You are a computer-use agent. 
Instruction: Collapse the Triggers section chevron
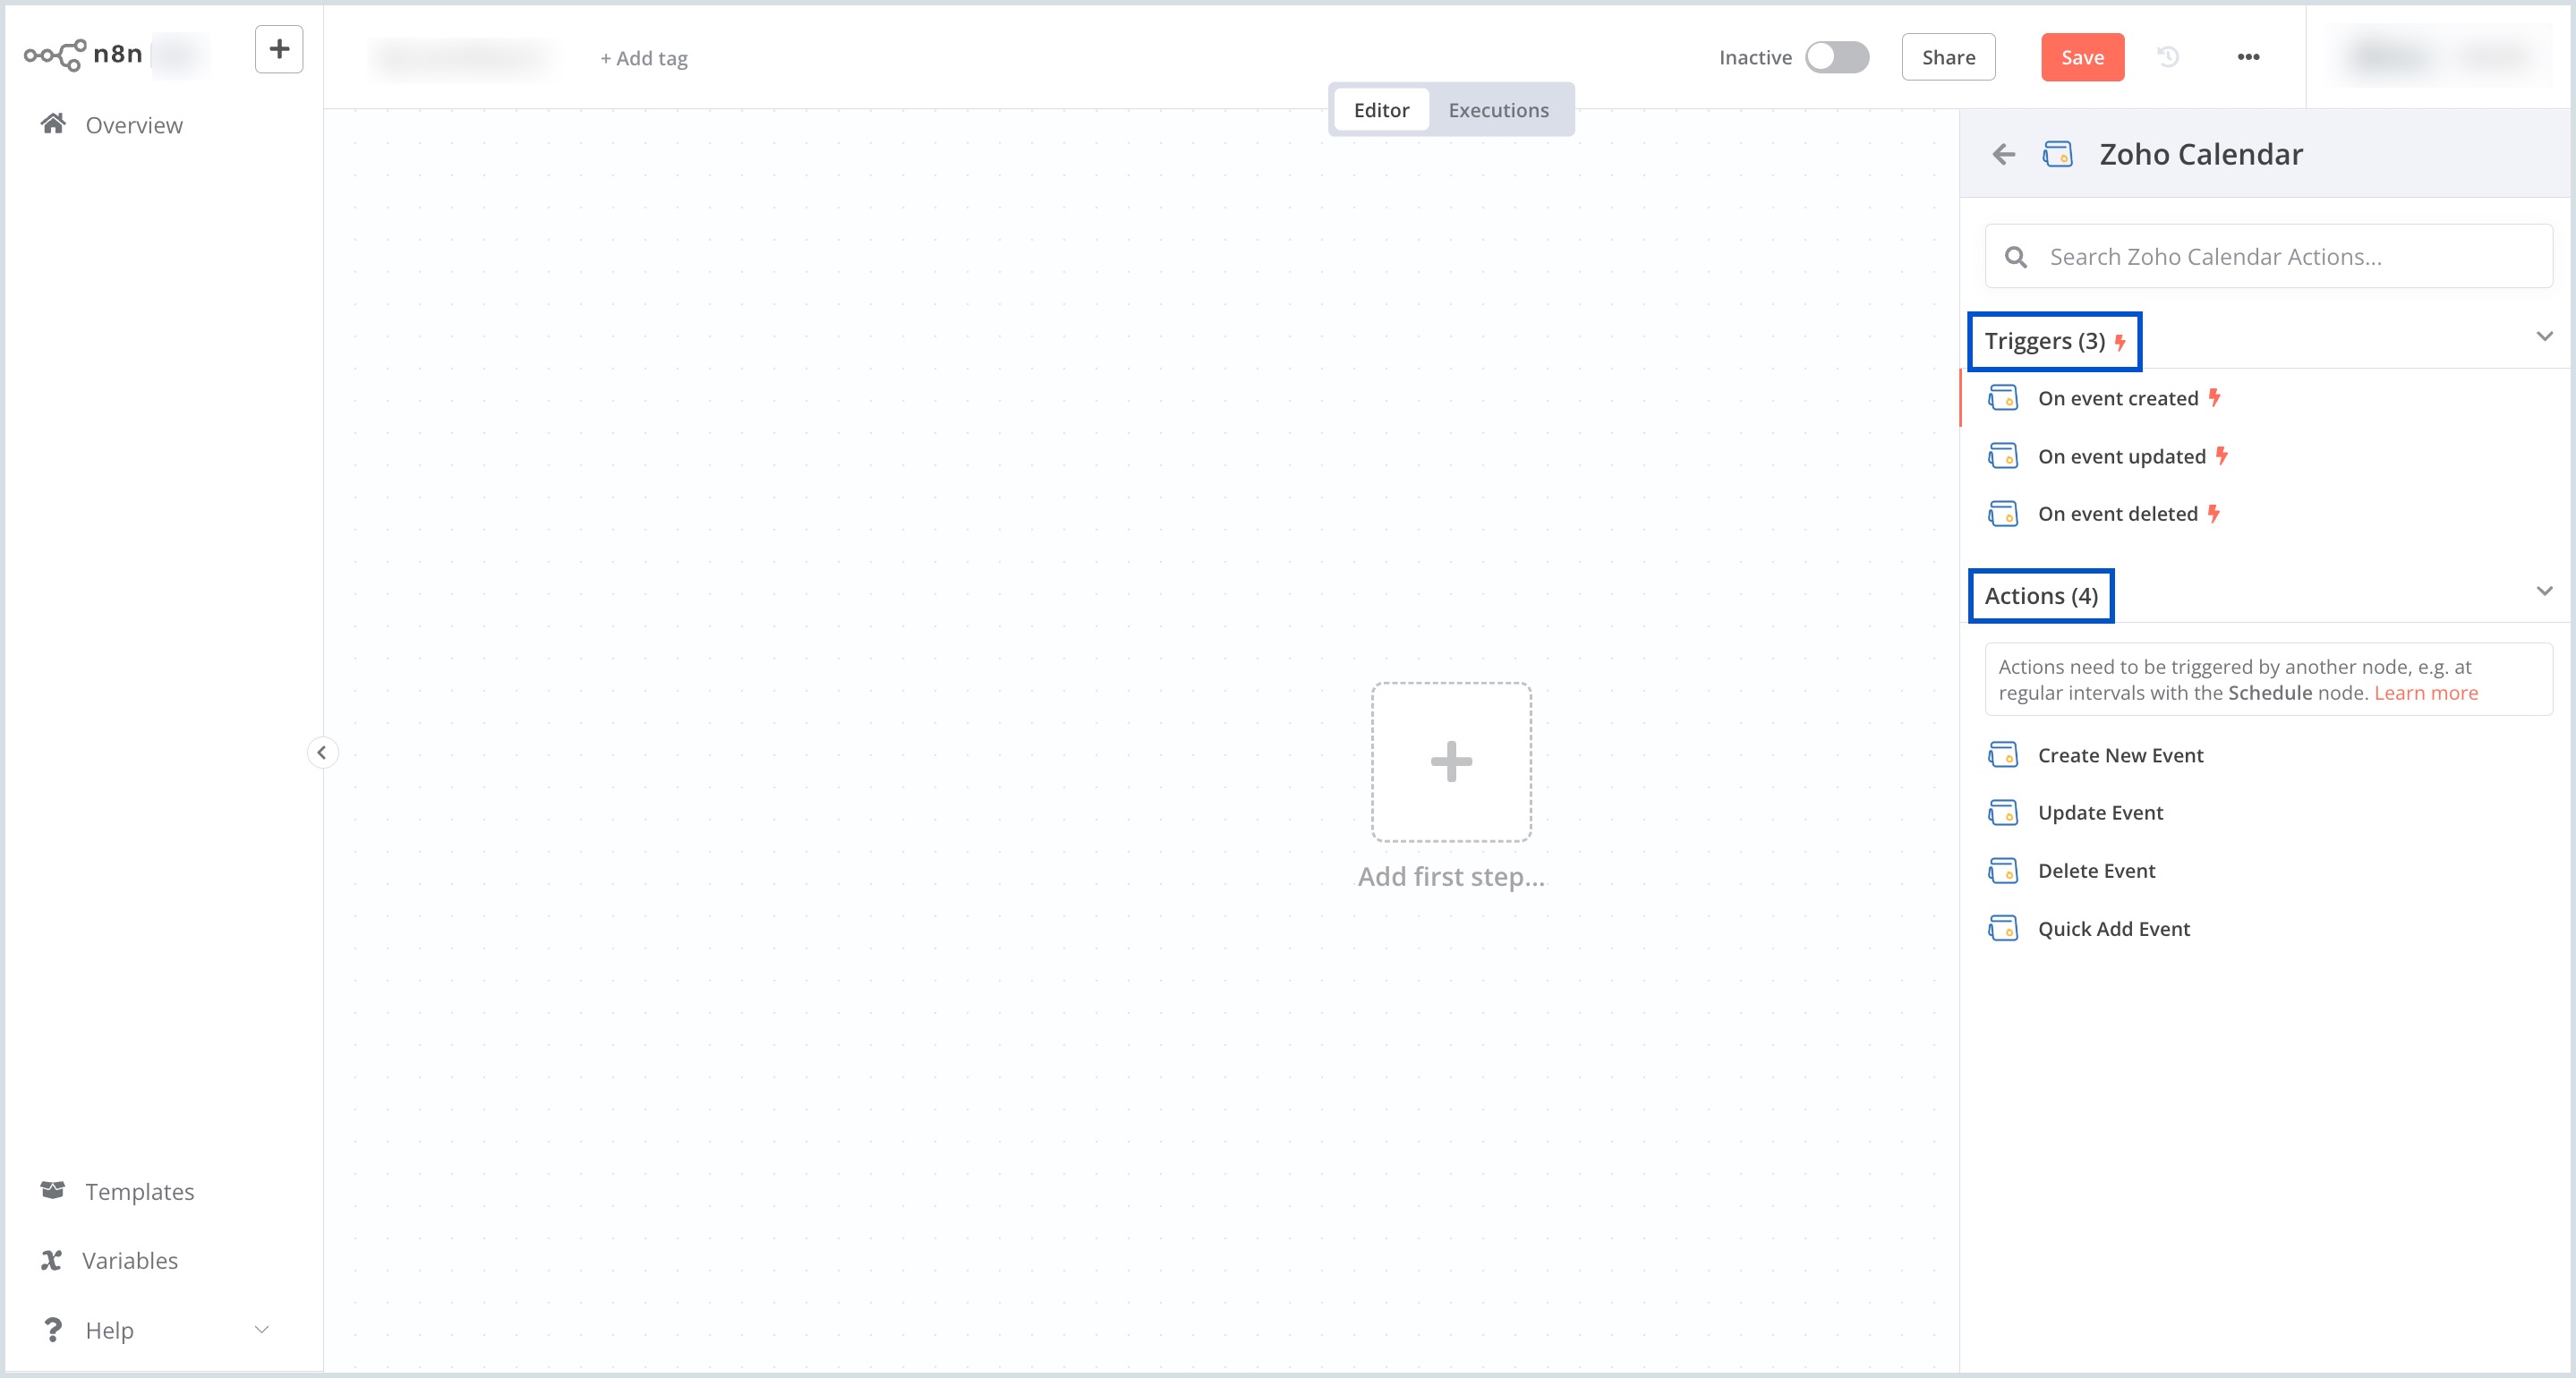coord(2544,337)
